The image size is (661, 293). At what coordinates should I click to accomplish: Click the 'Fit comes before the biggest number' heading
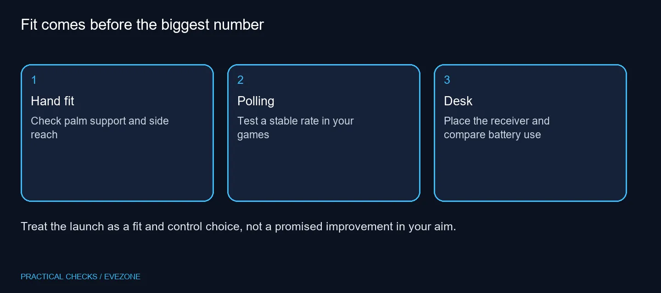(x=142, y=25)
